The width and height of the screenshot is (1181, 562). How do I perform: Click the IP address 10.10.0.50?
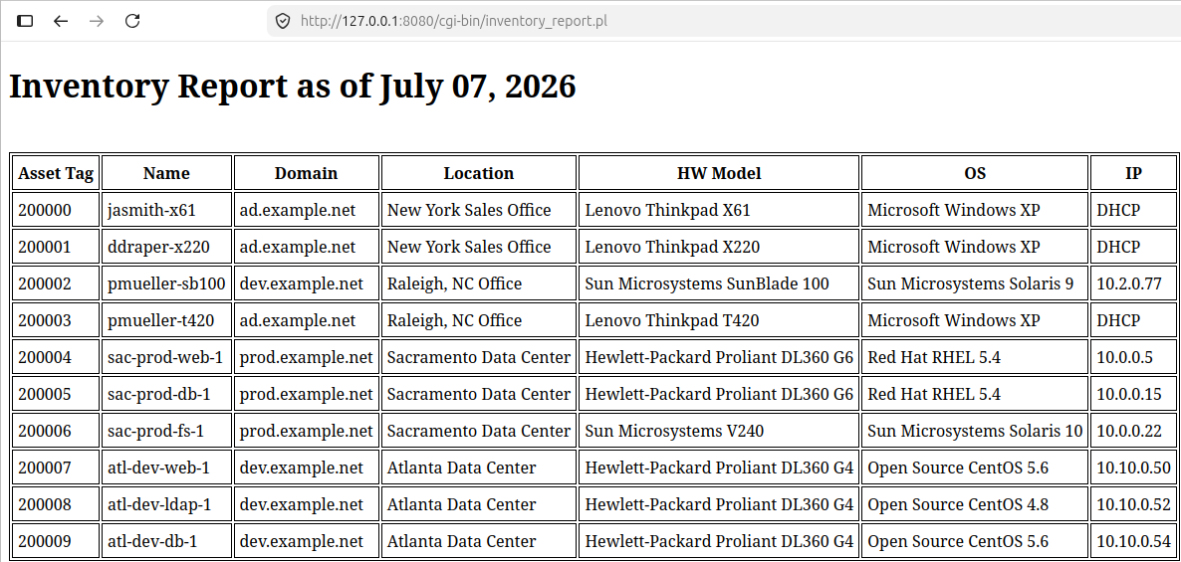[x=1133, y=468]
